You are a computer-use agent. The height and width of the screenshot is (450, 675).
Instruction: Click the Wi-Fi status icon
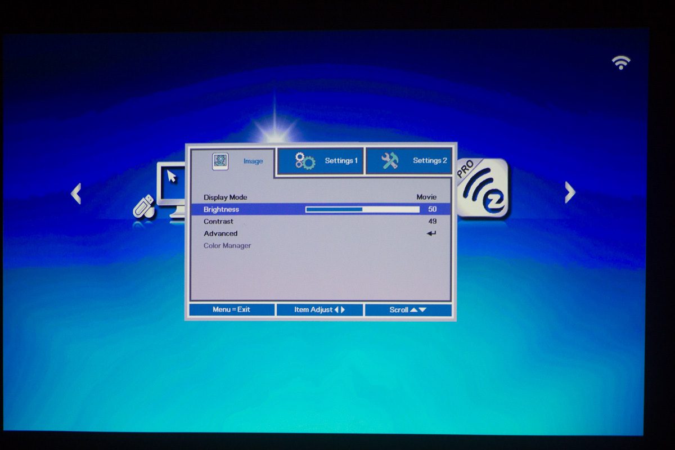coord(621,62)
